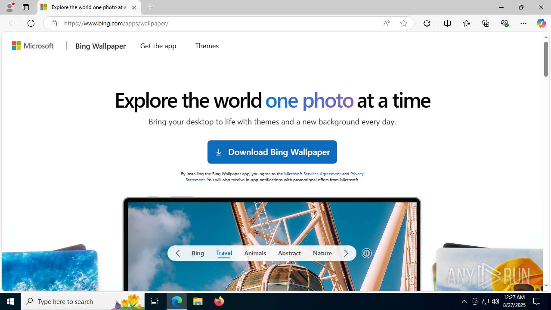Select the Bing theme tab
Screen dimensions: 551x310
point(198,253)
